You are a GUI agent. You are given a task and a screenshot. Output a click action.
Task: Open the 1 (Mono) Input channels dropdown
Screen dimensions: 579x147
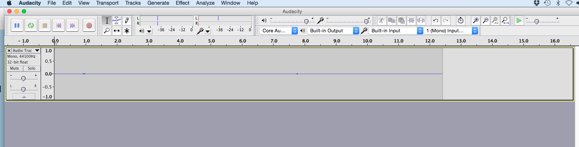pos(450,31)
